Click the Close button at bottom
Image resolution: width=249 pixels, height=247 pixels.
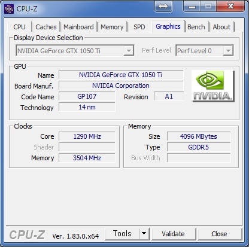[x=219, y=234]
